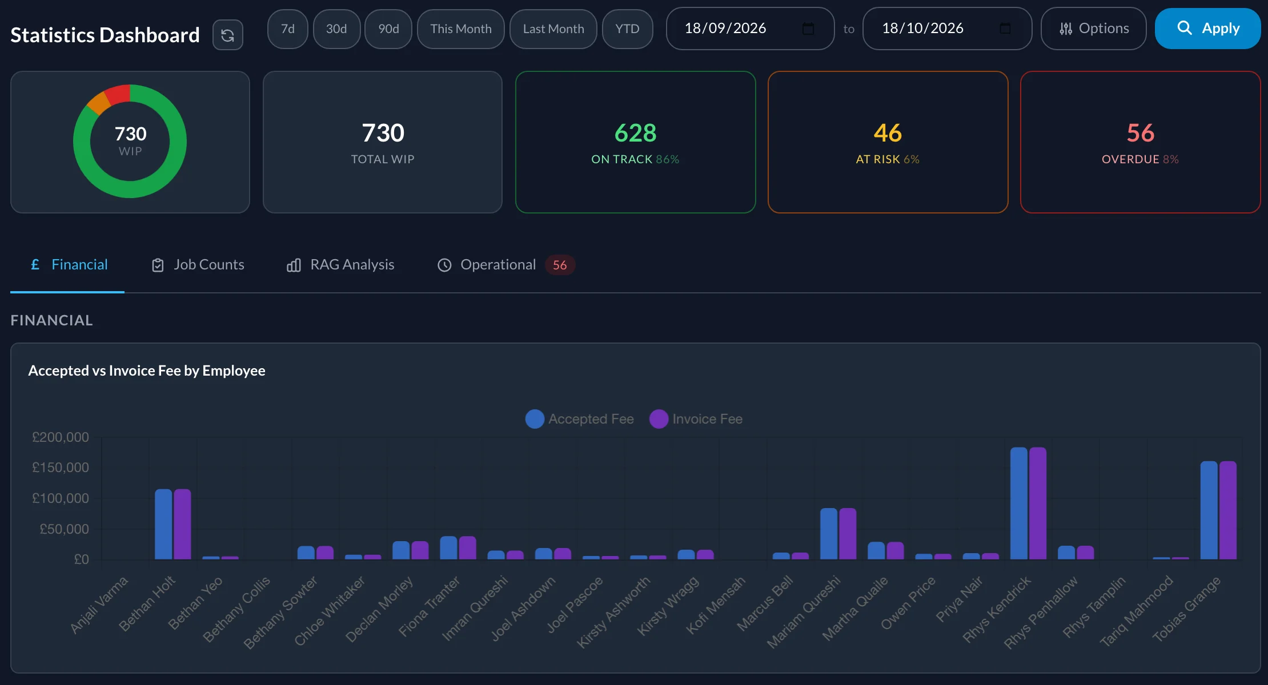This screenshot has width=1268, height=685.
Task: Click the magnifier icon in Apply
Action: tap(1185, 28)
